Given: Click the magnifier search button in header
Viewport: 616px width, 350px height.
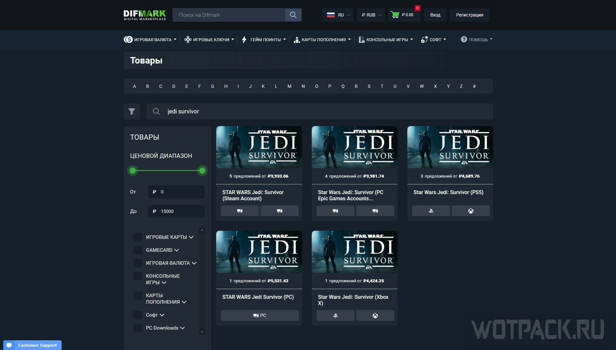Looking at the screenshot, I should pyautogui.click(x=293, y=15).
